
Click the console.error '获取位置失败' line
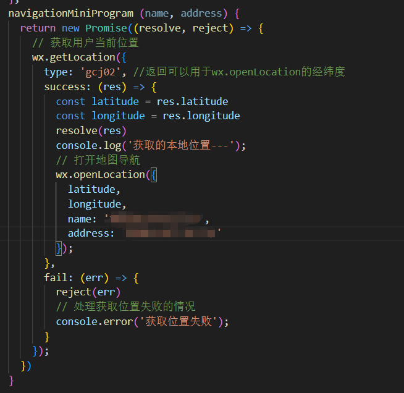pos(142,321)
